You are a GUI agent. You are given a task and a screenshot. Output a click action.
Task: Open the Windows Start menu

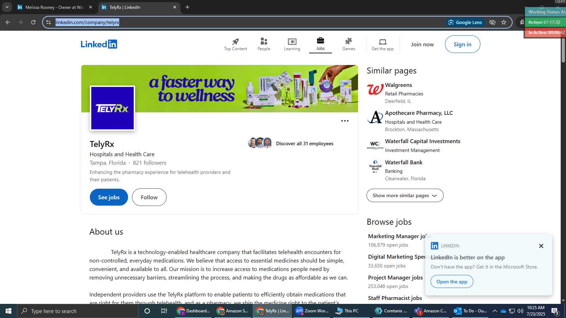[x=8, y=311]
